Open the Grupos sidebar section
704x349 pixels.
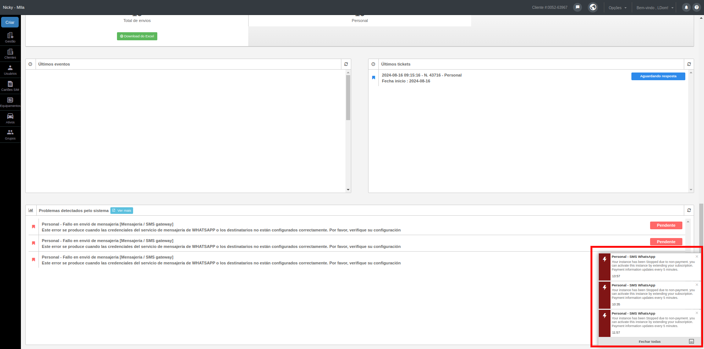(10, 134)
